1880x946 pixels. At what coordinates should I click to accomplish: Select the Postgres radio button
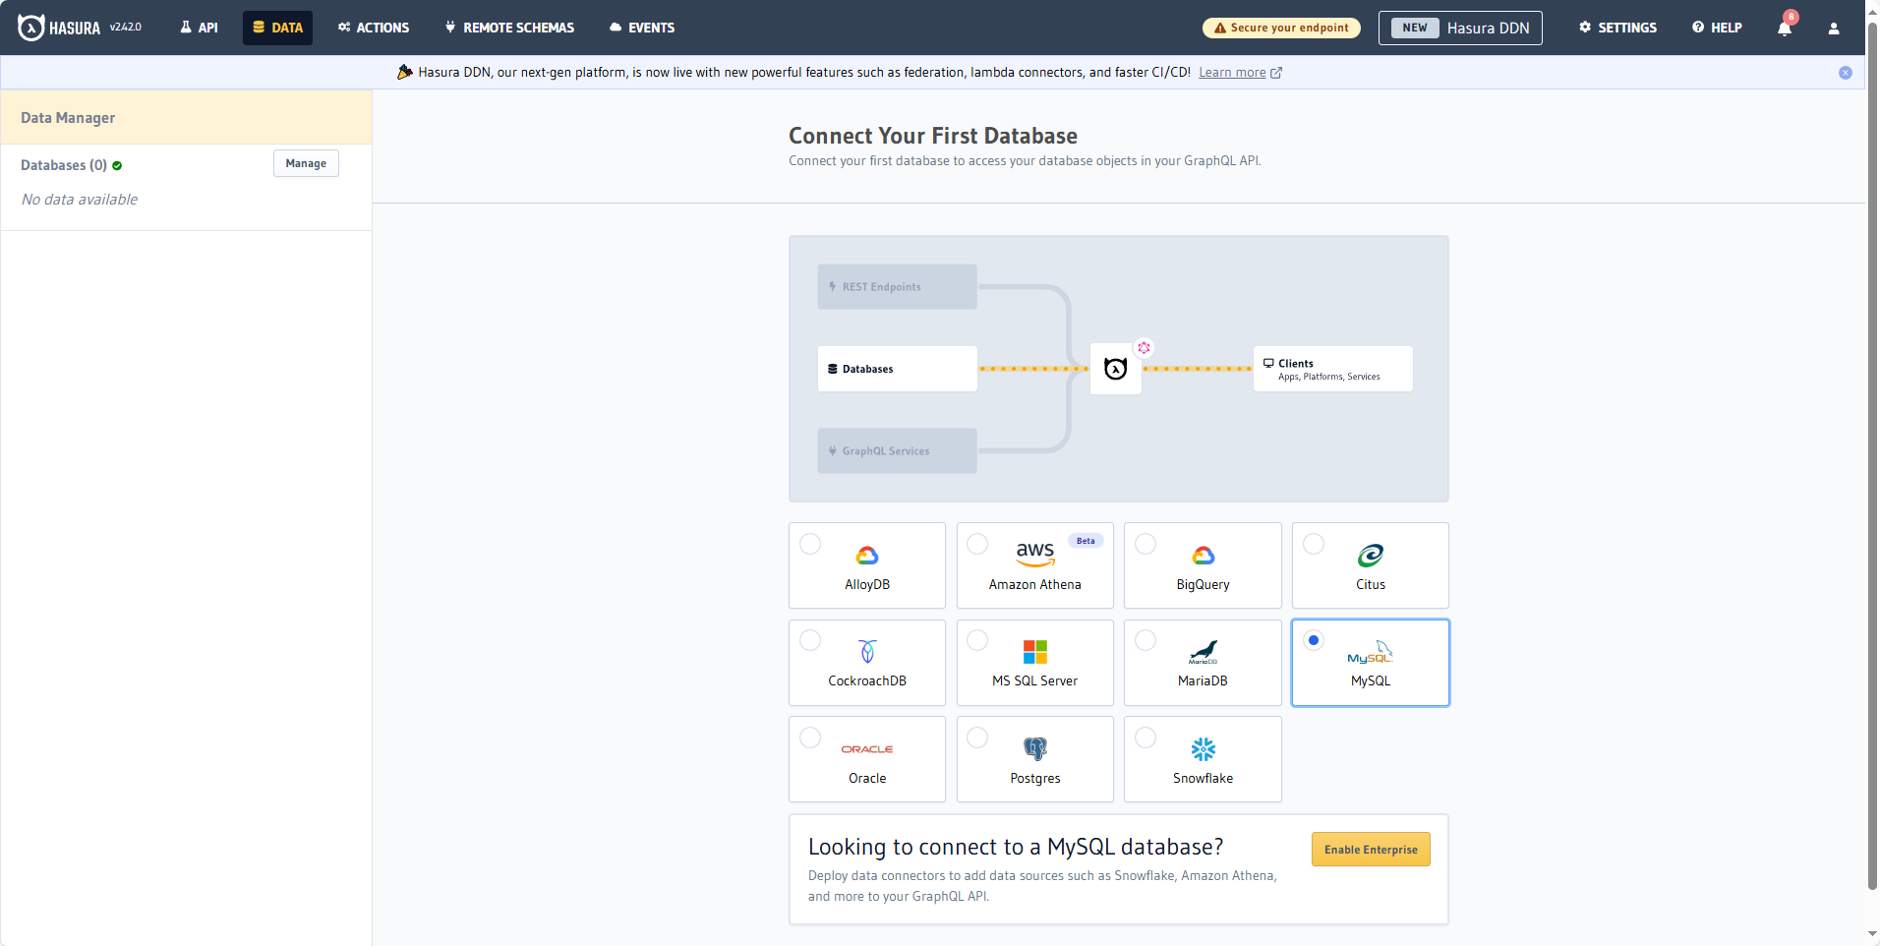(x=977, y=738)
